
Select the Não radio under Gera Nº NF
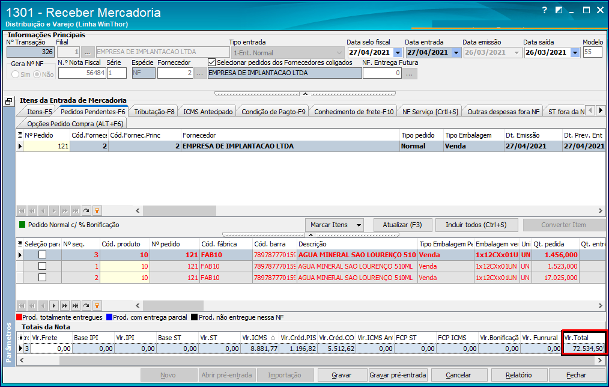click(37, 74)
